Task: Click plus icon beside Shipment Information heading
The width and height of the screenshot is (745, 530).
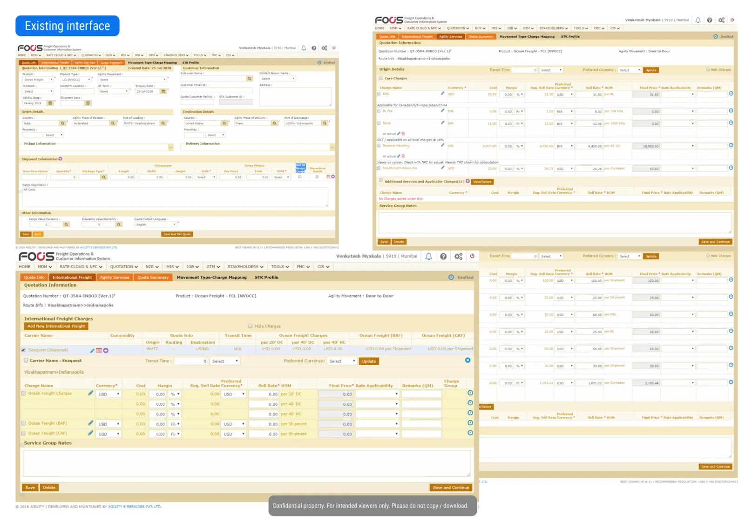Action: click(61, 159)
